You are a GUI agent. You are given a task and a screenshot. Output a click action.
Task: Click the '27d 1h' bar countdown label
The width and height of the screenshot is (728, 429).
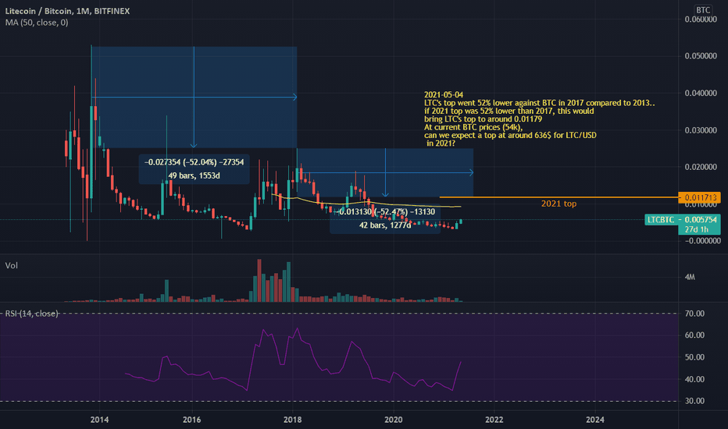[697, 229]
